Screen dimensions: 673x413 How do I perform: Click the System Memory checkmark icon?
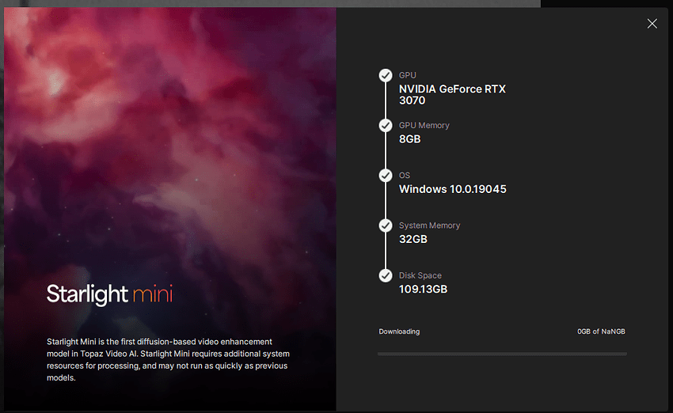(386, 225)
